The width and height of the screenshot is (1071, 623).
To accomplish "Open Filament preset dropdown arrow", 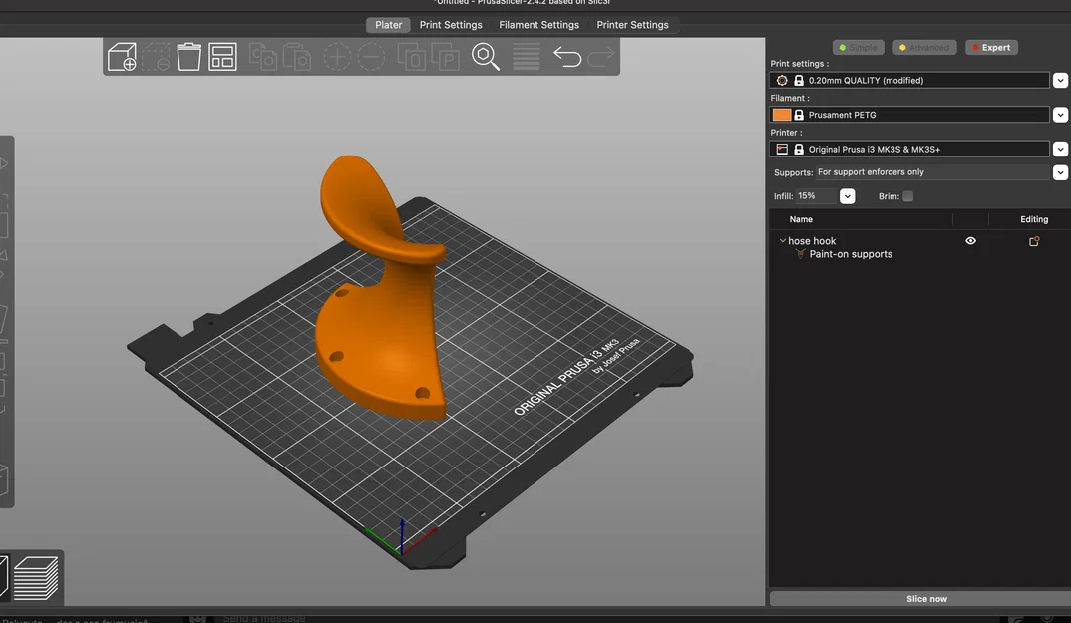I will (1060, 115).
